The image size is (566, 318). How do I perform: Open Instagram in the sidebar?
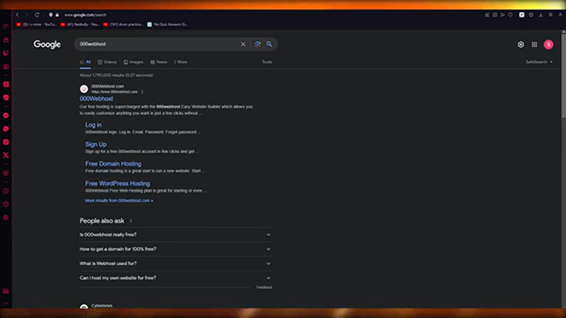[6, 142]
